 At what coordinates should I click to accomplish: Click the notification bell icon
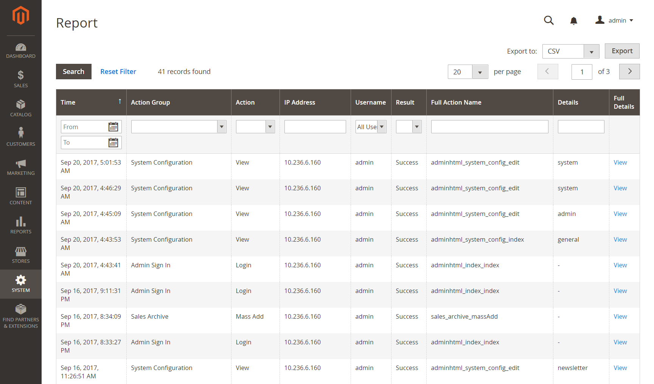pos(573,20)
